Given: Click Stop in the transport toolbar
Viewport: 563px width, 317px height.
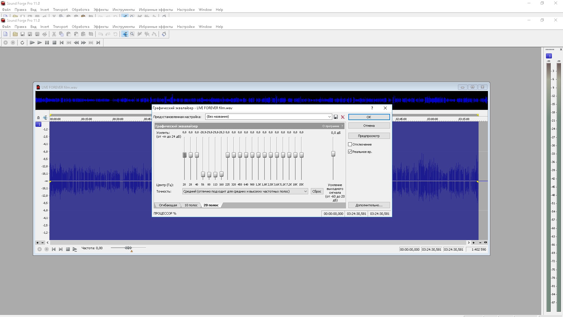Looking at the screenshot, I should click(54, 43).
